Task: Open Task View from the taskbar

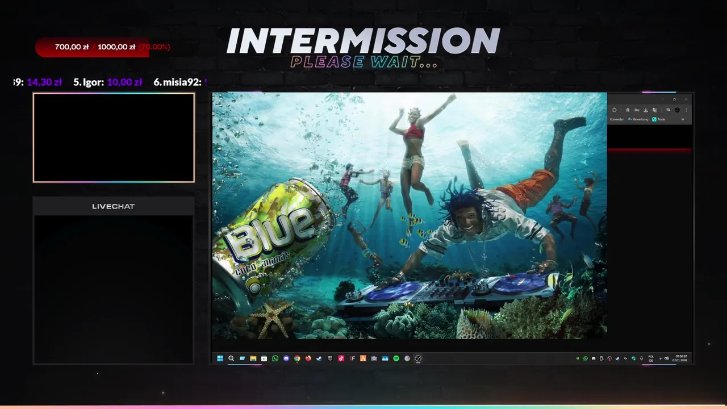Action: (242, 358)
